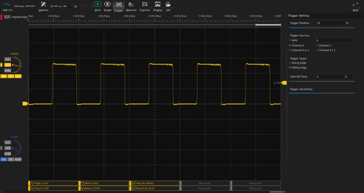Click blue channel 1 AUTO button
364x193 pixels.
18,160
